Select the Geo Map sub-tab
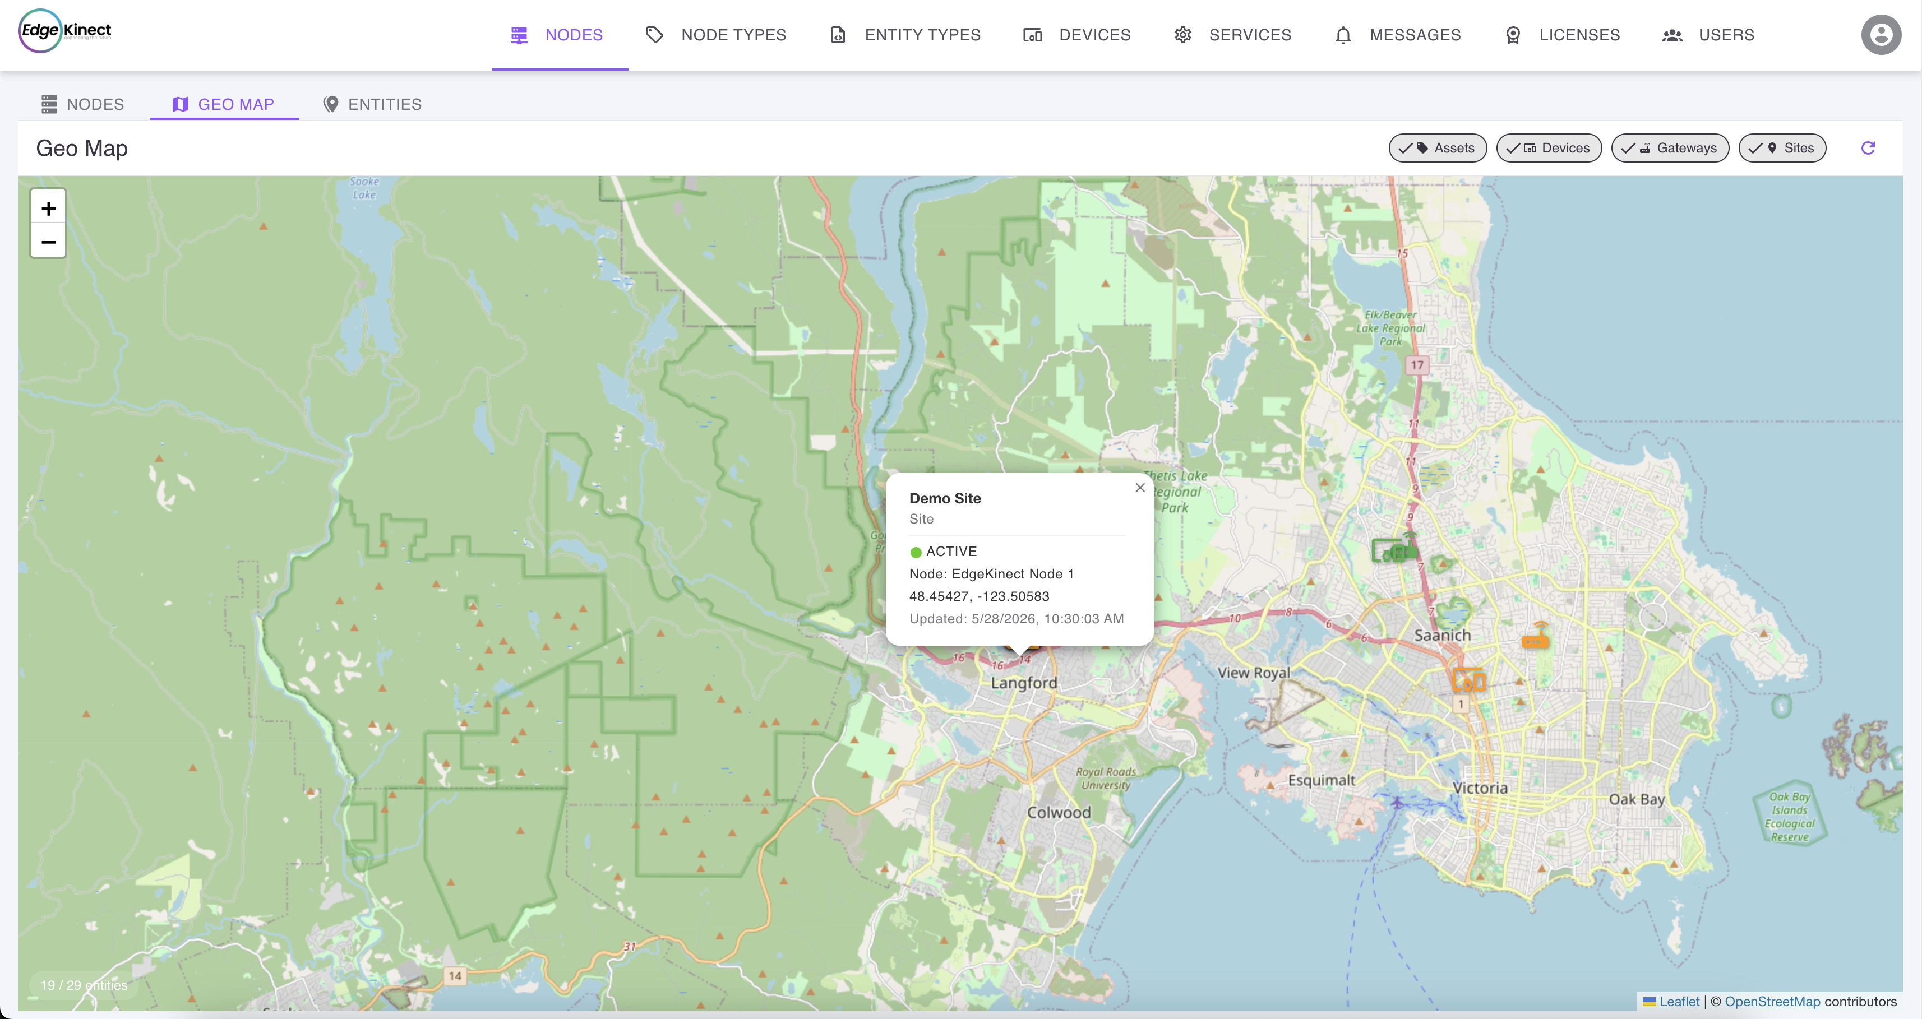Screen dimensions: 1922x1019 (x=223, y=104)
